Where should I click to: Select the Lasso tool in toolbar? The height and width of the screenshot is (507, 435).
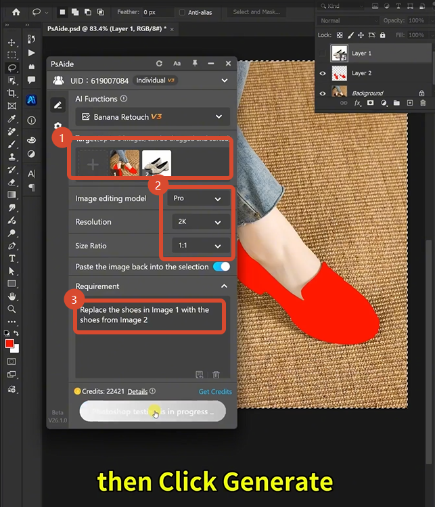tap(12, 68)
